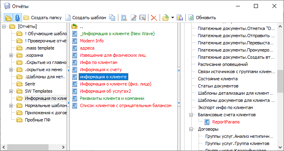Click the right panel vertical scrollbar thumb
The height and width of the screenshot is (151, 284).
pos(280,81)
